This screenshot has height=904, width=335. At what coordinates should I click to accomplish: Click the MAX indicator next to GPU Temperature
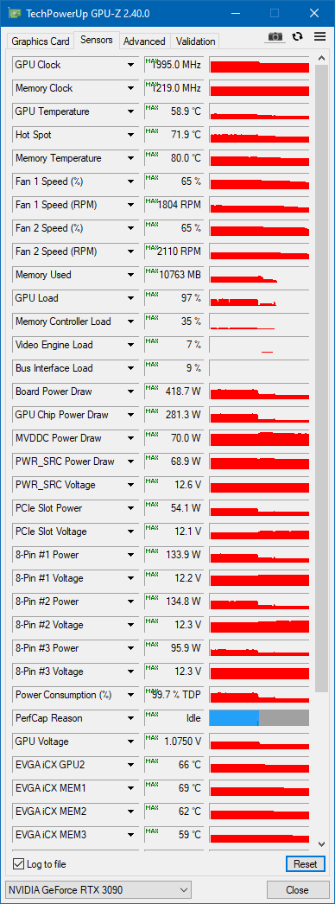point(152,107)
